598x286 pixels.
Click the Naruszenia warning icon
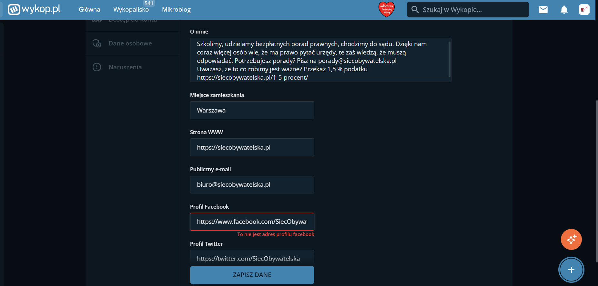click(97, 67)
